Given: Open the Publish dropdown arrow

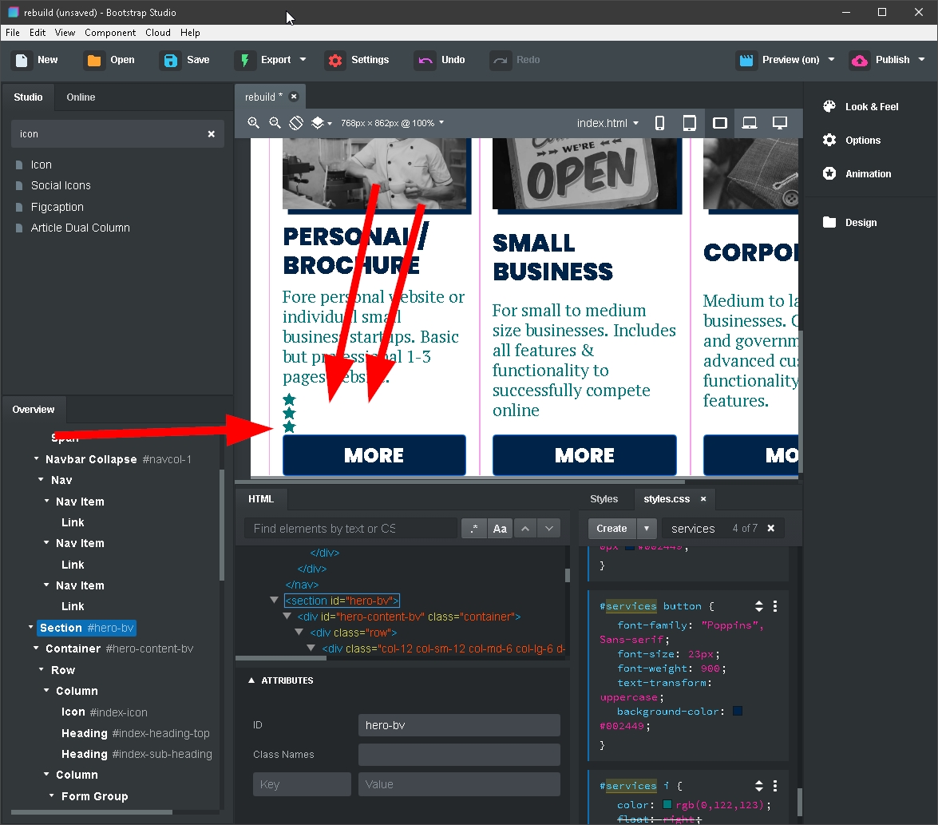Looking at the screenshot, I should pyautogui.click(x=922, y=59).
